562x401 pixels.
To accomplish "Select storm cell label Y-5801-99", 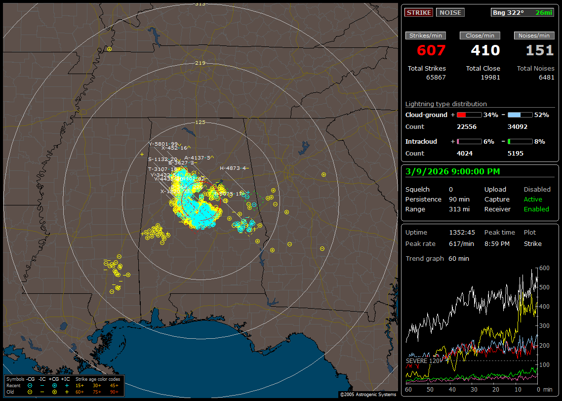I will click(163, 144).
